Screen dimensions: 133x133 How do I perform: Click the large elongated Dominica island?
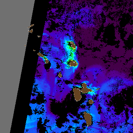click(x=88, y=119)
